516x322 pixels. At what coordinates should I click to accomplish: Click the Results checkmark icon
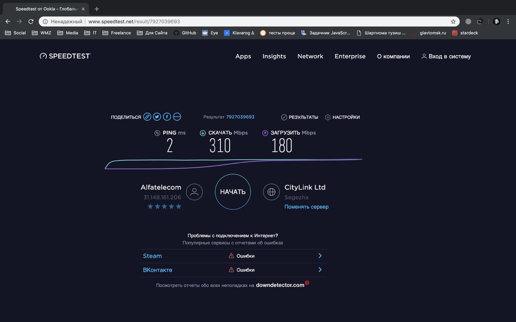284,117
